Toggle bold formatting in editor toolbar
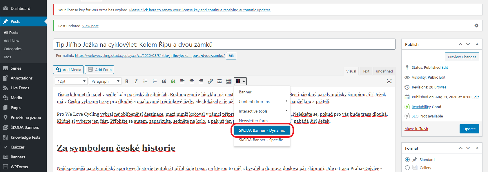Viewport: 488px width, 172px height. pyautogui.click(x=127, y=81)
